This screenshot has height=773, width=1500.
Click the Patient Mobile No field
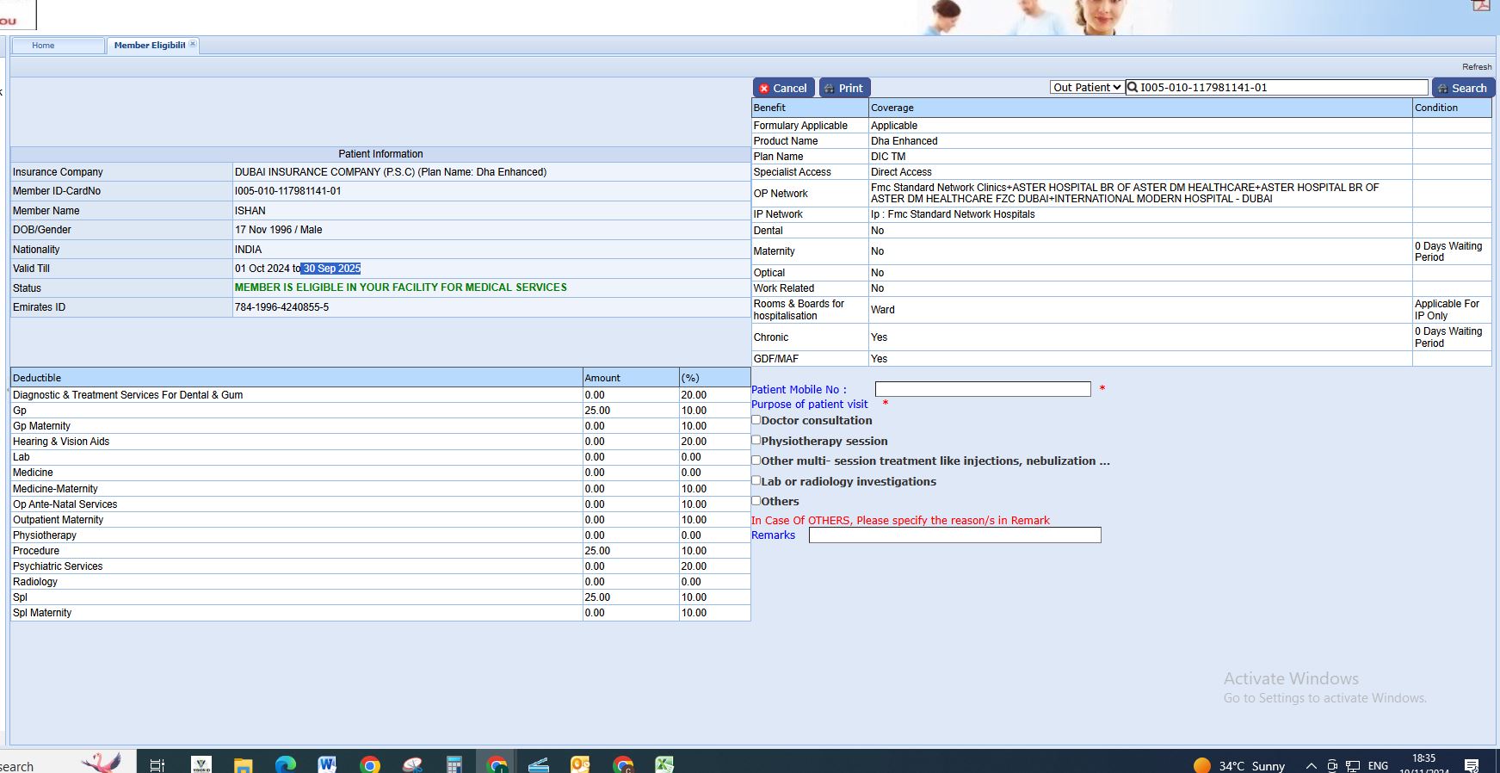[x=983, y=389]
